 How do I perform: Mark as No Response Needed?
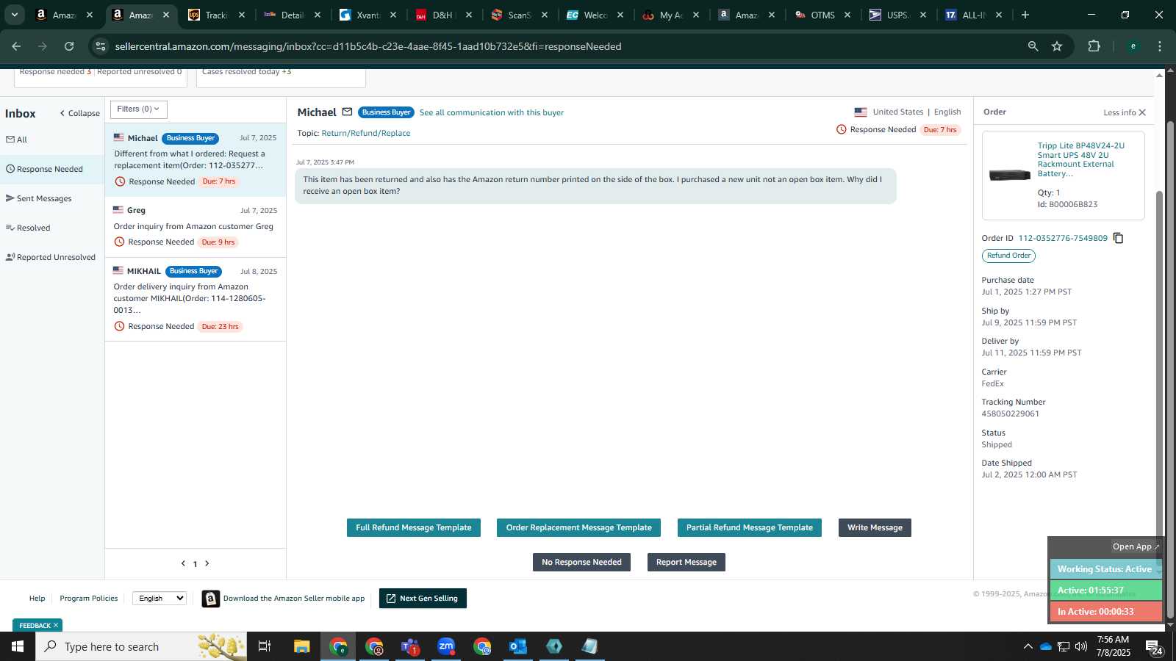click(x=581, y=563)
